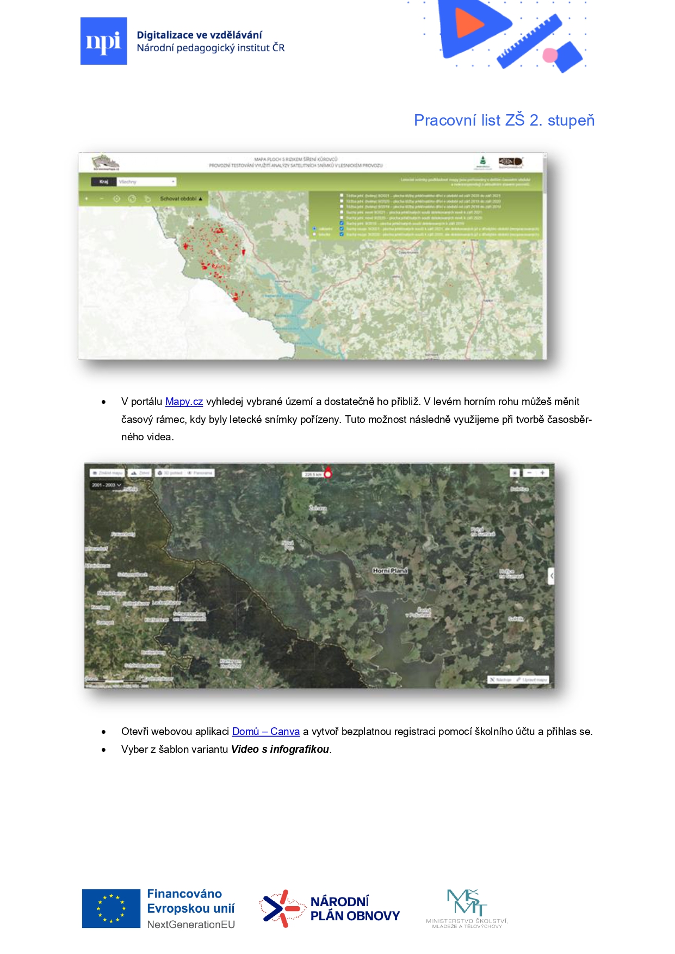Click the locate target icon on green toolbar
The width and height of the screenshot is (675, 954).
(116, 199)
